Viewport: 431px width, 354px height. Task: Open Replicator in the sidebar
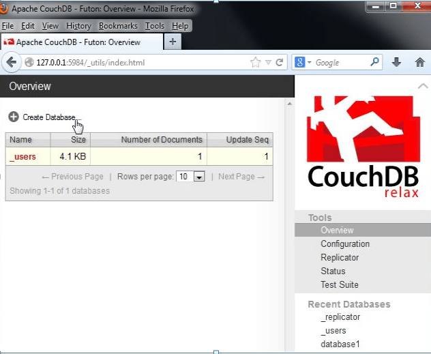pyautogui.click(x=340, y=258)
